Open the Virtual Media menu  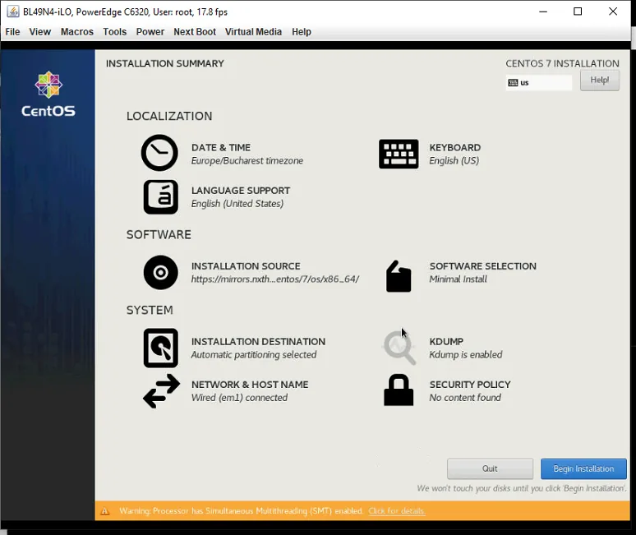coord(253,31)
